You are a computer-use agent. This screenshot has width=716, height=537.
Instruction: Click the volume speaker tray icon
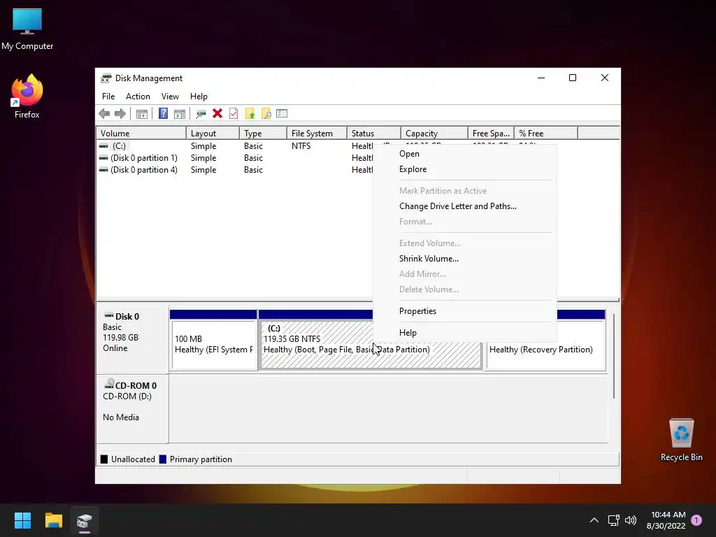pos(631,520)
